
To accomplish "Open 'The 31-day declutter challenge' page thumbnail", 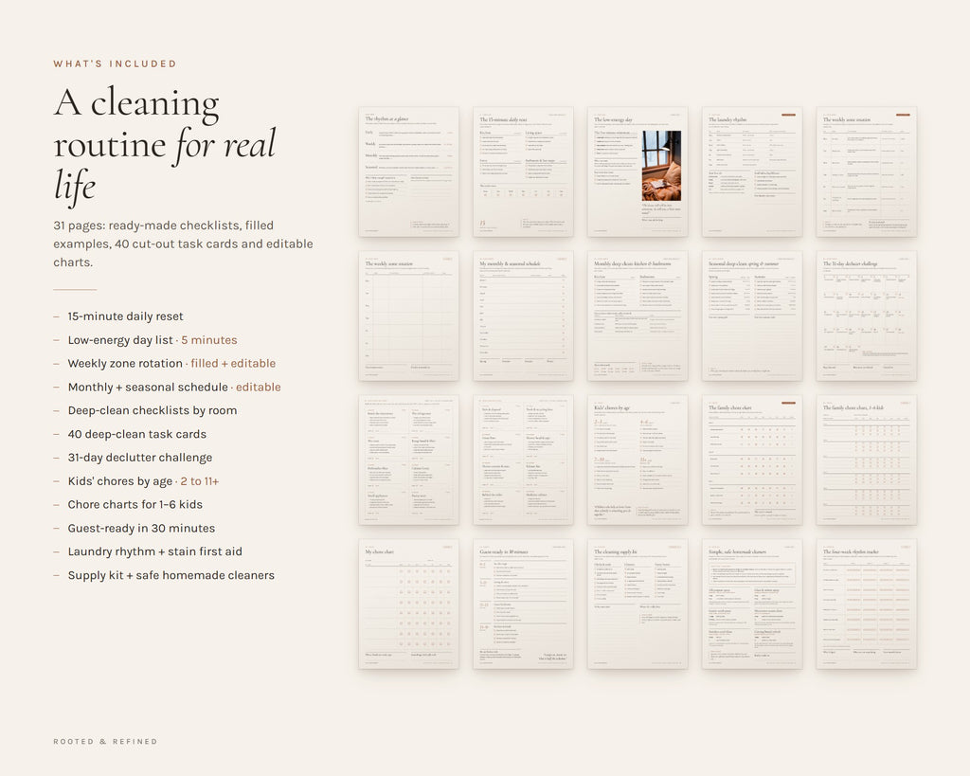I will (867, 316).
